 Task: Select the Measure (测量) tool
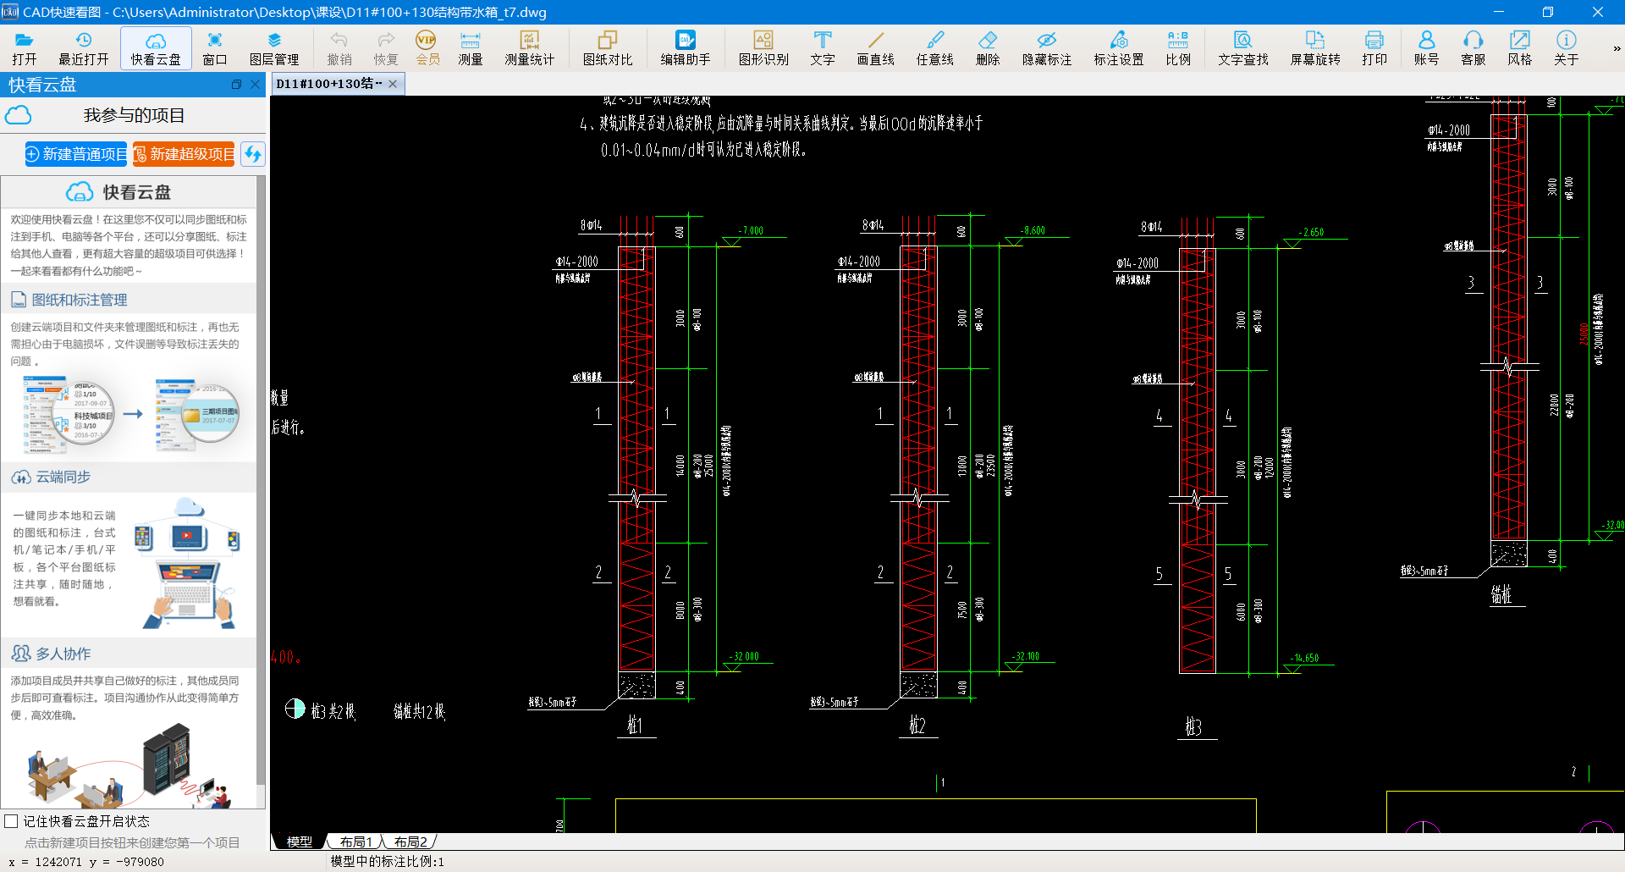(471, 48)
